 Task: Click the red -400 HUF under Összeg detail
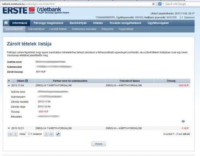43,111
